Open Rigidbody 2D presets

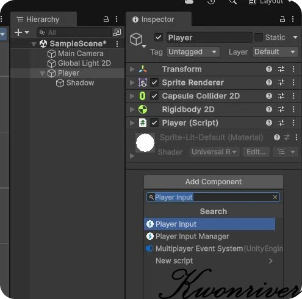pos(281,109)
